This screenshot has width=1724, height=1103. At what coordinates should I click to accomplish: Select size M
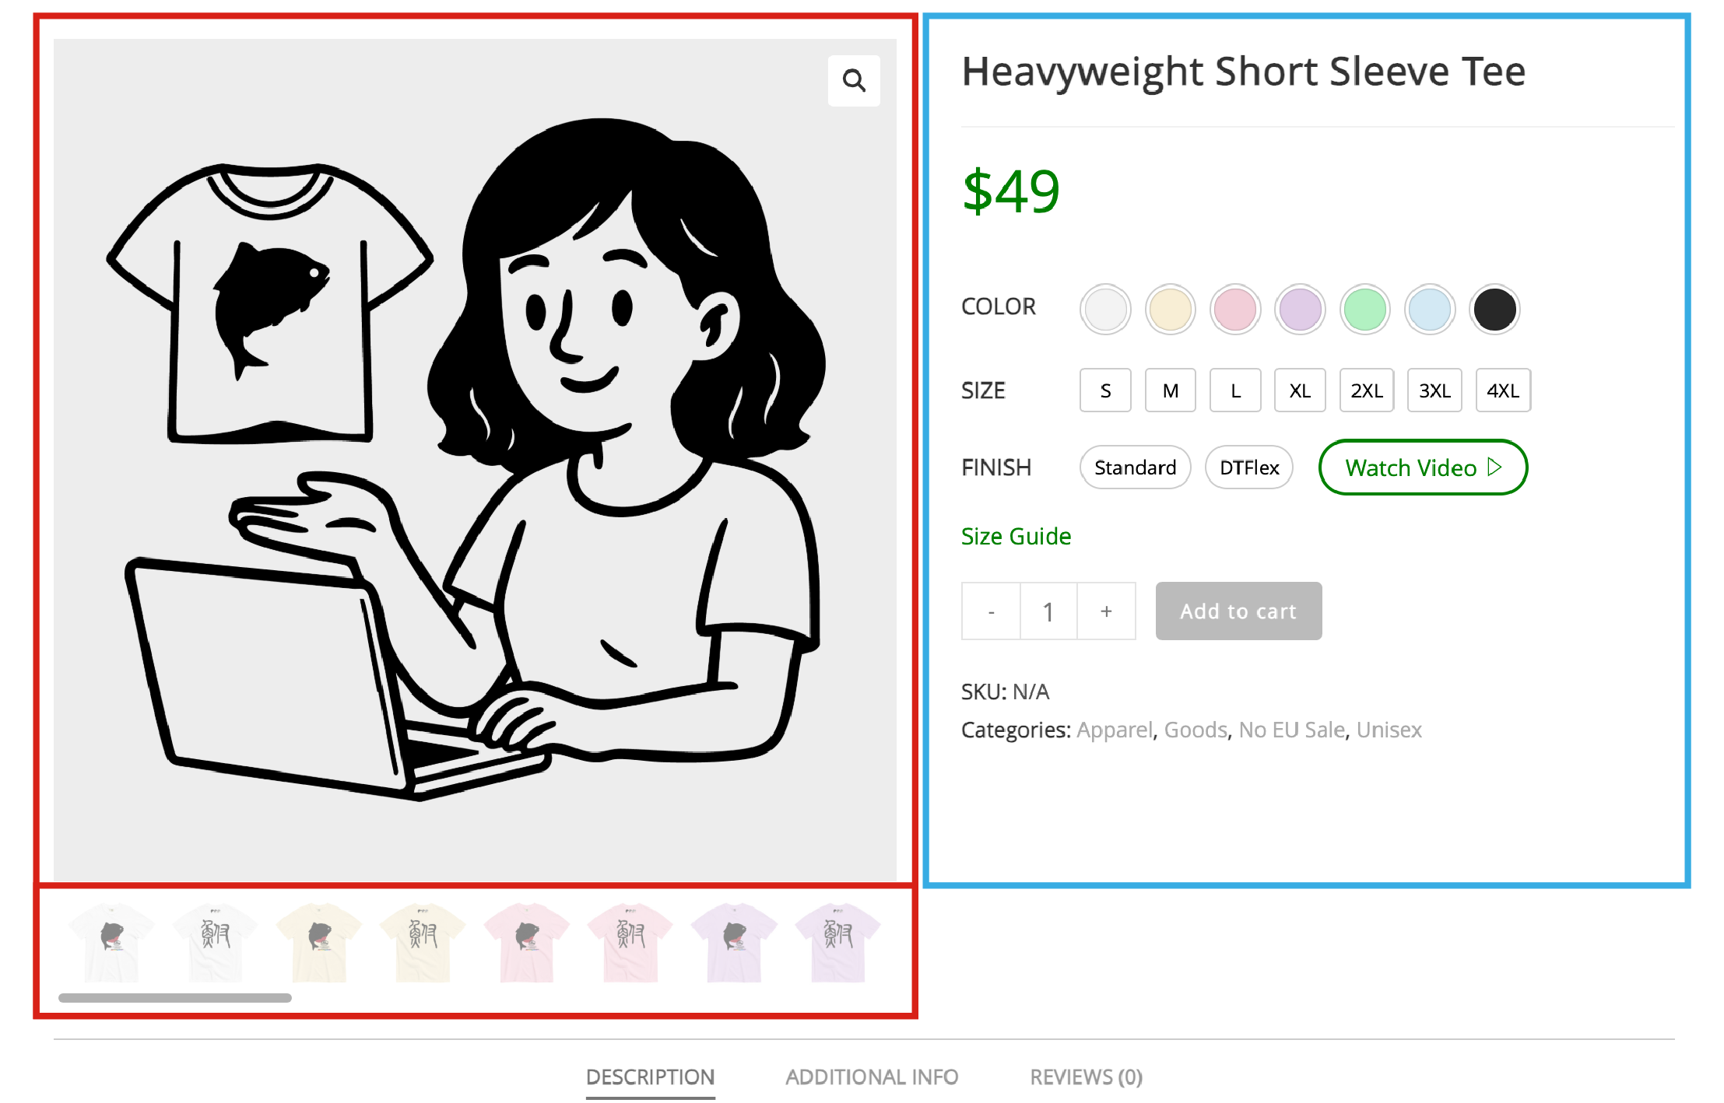tap(1170, 390)
